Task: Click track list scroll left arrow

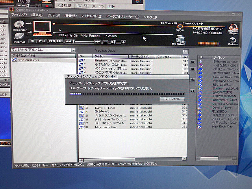Action: coord(81,160)
